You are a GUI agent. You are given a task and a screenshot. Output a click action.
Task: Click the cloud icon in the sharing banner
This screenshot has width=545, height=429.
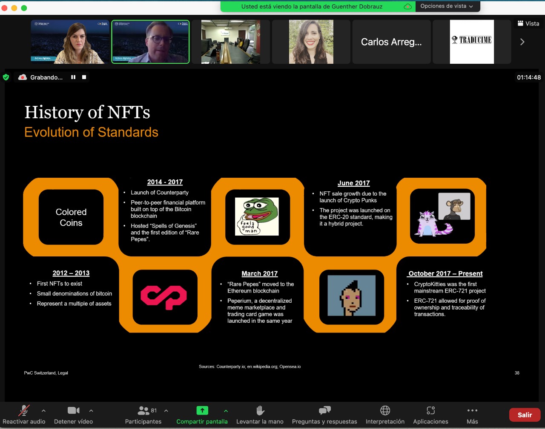407,6
